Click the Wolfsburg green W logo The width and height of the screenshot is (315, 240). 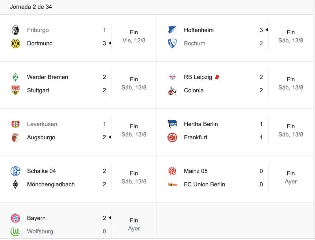point(15,231)
